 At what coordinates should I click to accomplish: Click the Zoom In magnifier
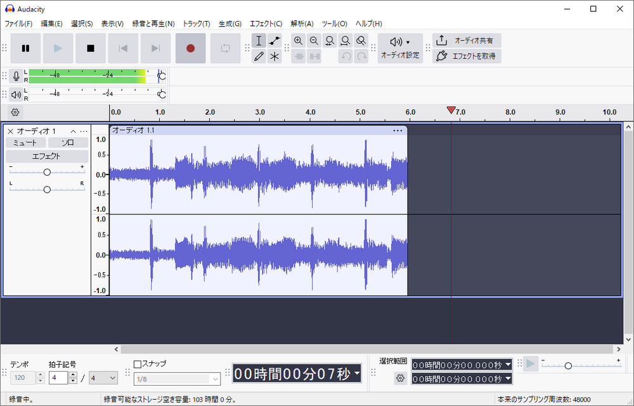pos(299,41)
